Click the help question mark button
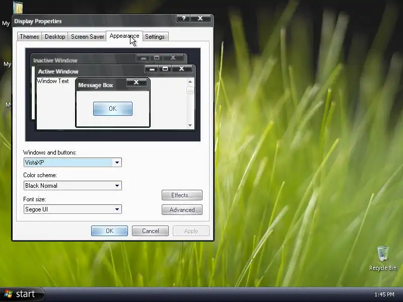This screenshot has height=302, width=403. click(x=183, y=18)
